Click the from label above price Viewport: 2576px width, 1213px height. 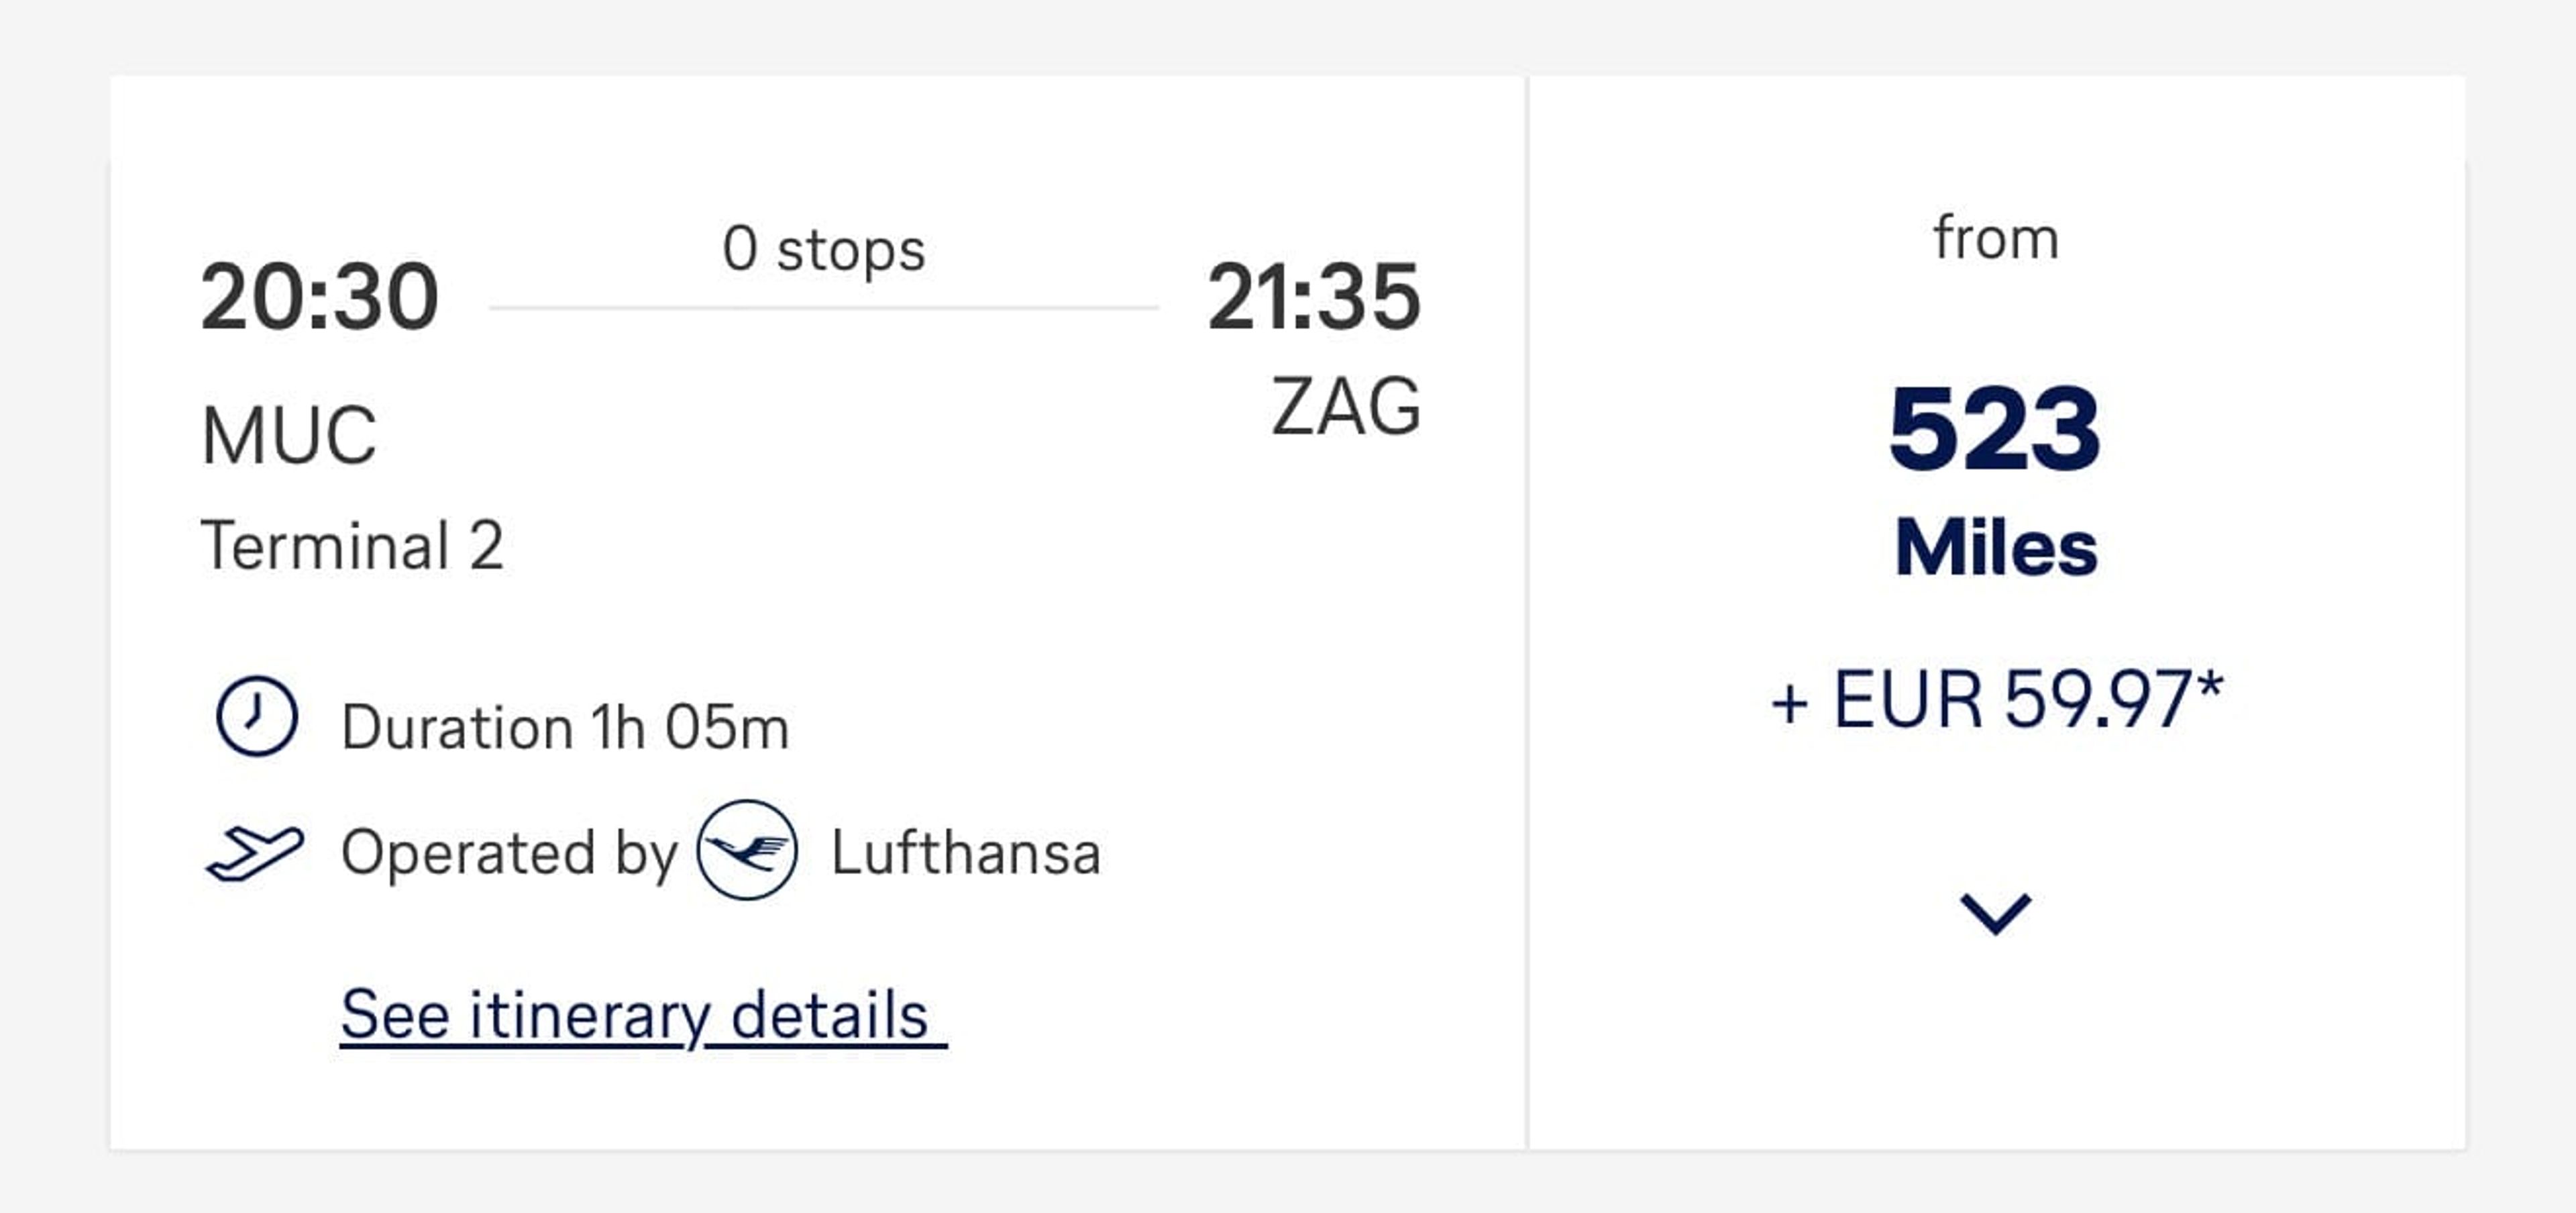(x=1996, y=238)
